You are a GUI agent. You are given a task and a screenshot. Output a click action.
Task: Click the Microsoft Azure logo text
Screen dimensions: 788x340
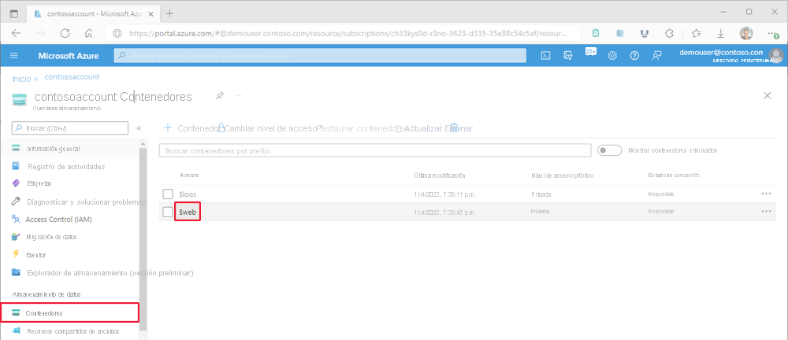tap(69, 56)
